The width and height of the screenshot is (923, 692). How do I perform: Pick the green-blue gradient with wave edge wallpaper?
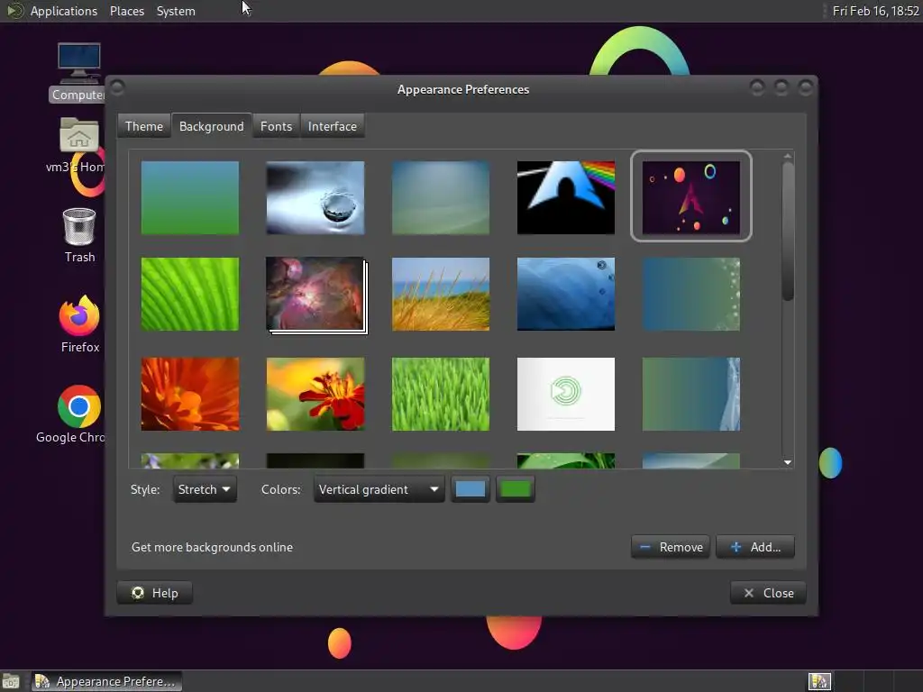coord(691,394)
